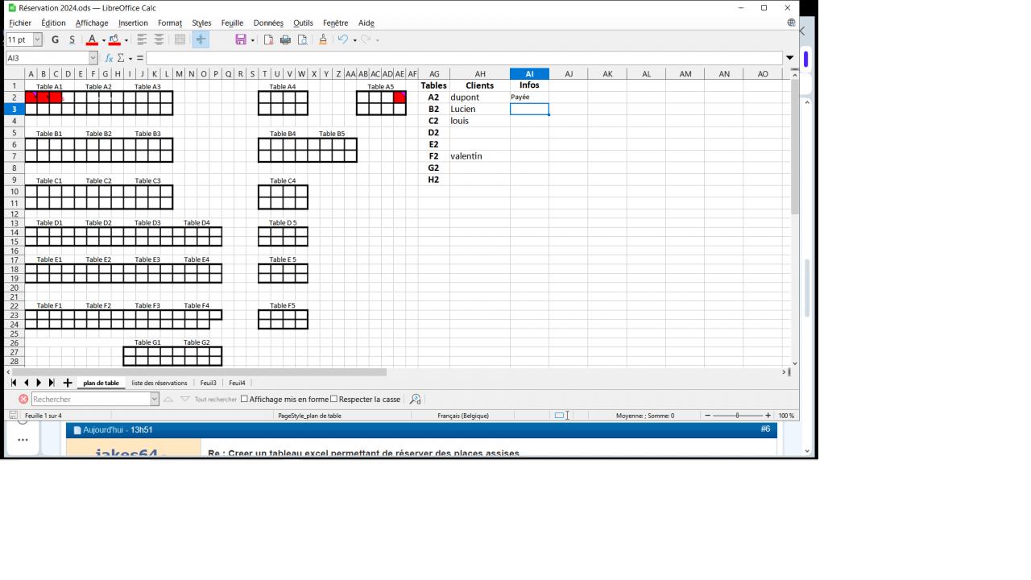Image resolution: width=1031 pixels, height=580 pixels.
Task: Focus the Rechercher search field
Action: 91,399
